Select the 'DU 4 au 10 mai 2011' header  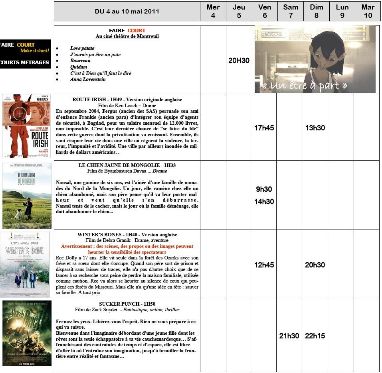click(x=127, y=11)
